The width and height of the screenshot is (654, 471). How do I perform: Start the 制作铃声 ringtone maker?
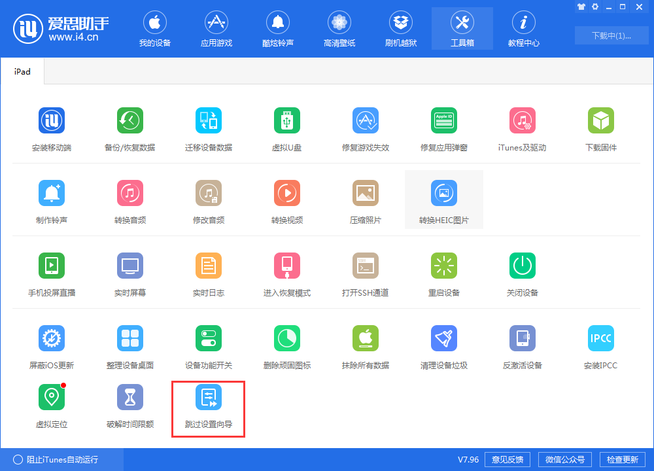(52, 200)
